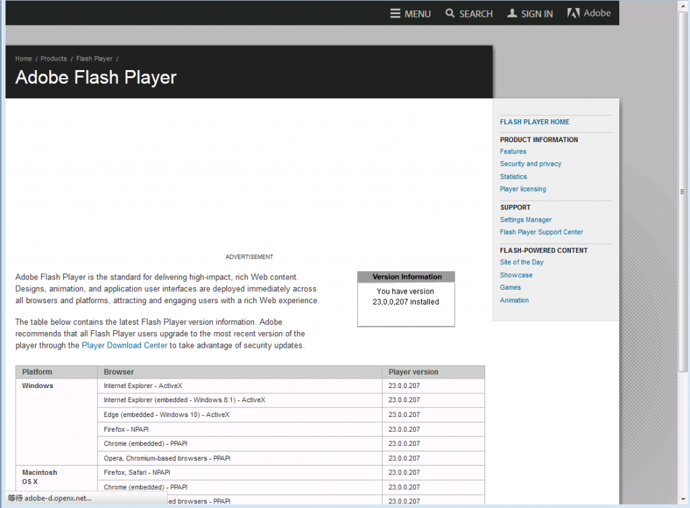The height and width of the screenshot is (508, 690).
Task: Open FLASH PLAYER HOME sidebar link
Action: pos(534,122)
